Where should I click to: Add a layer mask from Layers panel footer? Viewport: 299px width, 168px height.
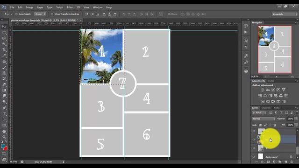point(268,162)
